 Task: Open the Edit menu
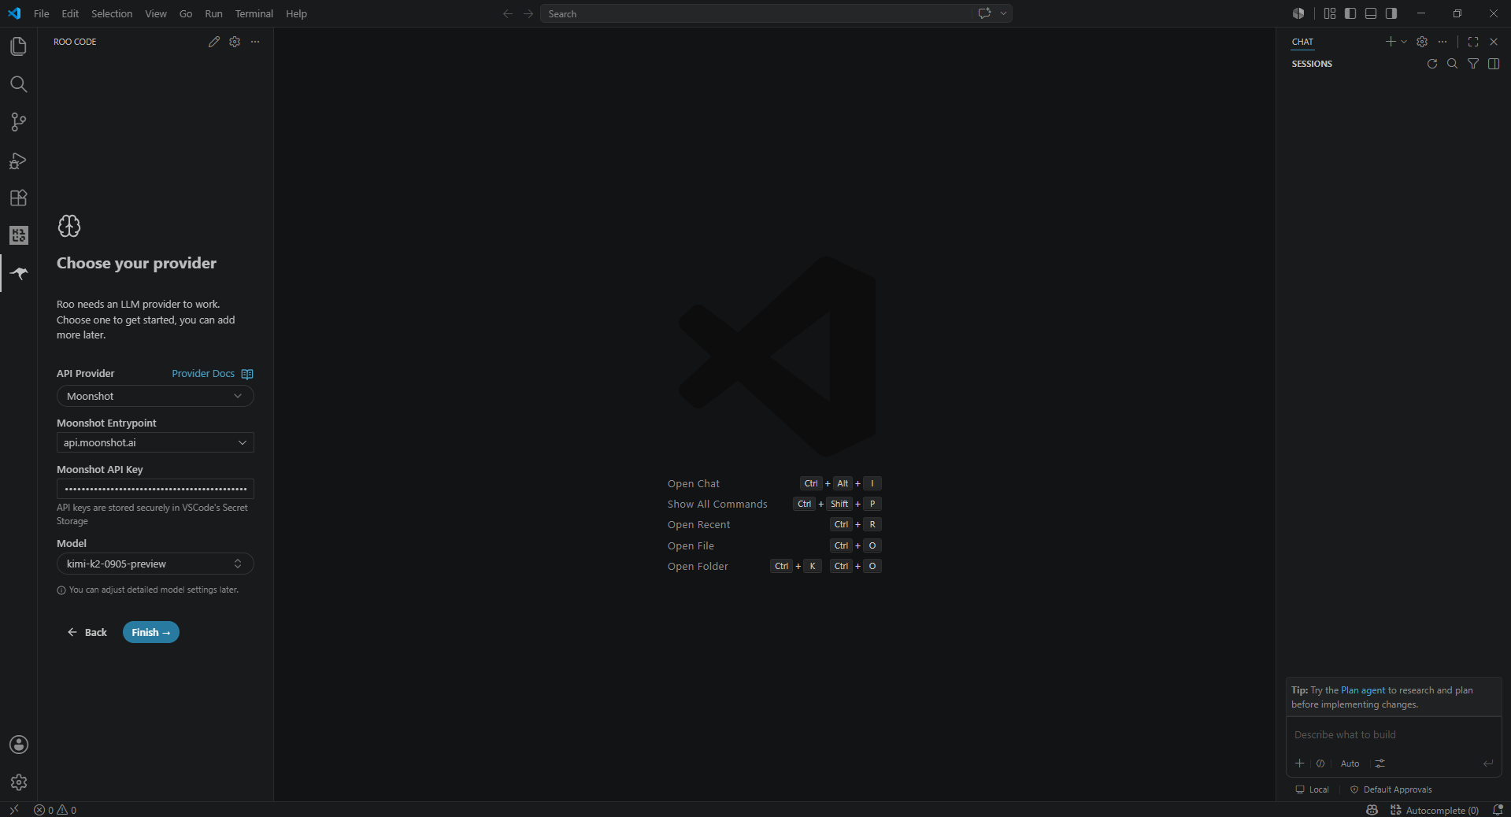pyautogui.click(x=70, y=13)
